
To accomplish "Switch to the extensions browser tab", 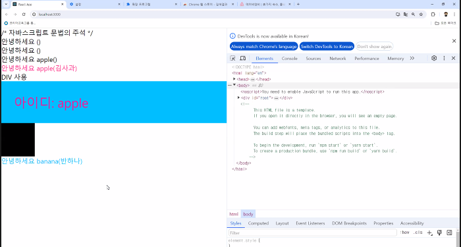I will [151, 5].
